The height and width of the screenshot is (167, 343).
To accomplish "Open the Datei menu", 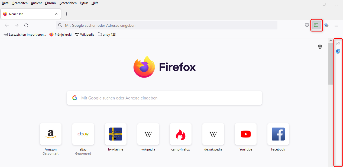I will click(x=5, y=3).
